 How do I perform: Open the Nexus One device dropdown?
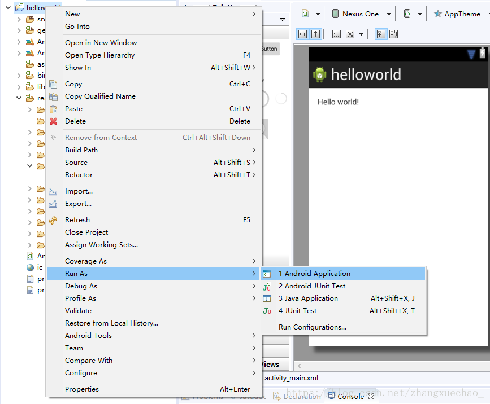389,14
